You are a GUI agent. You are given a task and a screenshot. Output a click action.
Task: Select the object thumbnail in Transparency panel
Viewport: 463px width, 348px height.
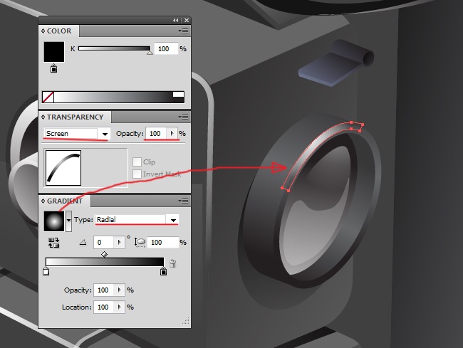point(63,168)
